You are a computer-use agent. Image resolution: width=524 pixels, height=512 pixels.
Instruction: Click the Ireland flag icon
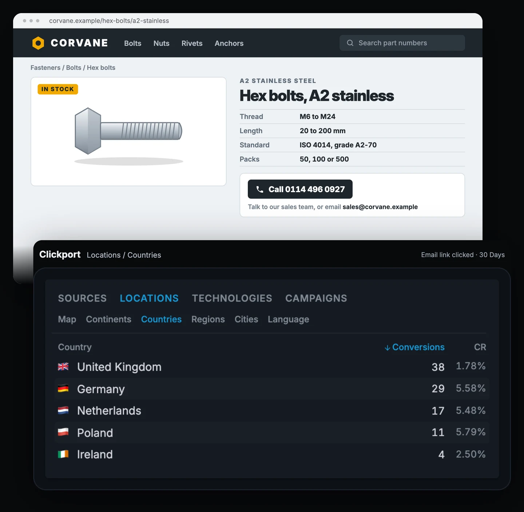point(63,454)
